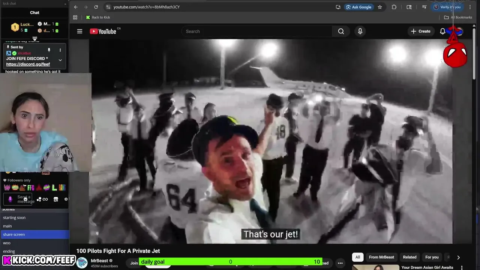Screen dimensions: 480x270
Task: Open three-dot options on pinned chat message
Action: click(60, 50)
